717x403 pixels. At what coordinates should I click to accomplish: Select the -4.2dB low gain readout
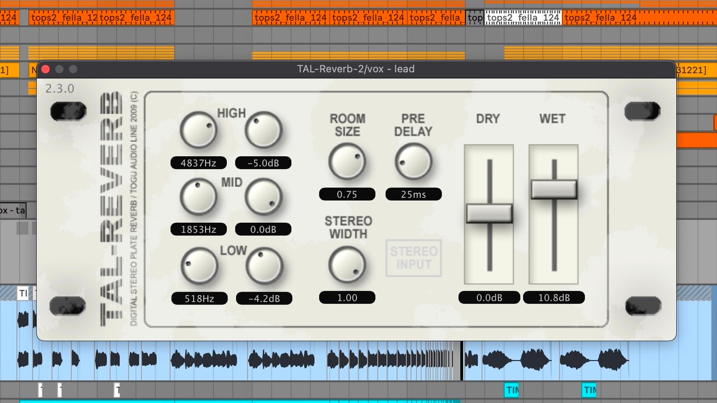coord(264,298)
